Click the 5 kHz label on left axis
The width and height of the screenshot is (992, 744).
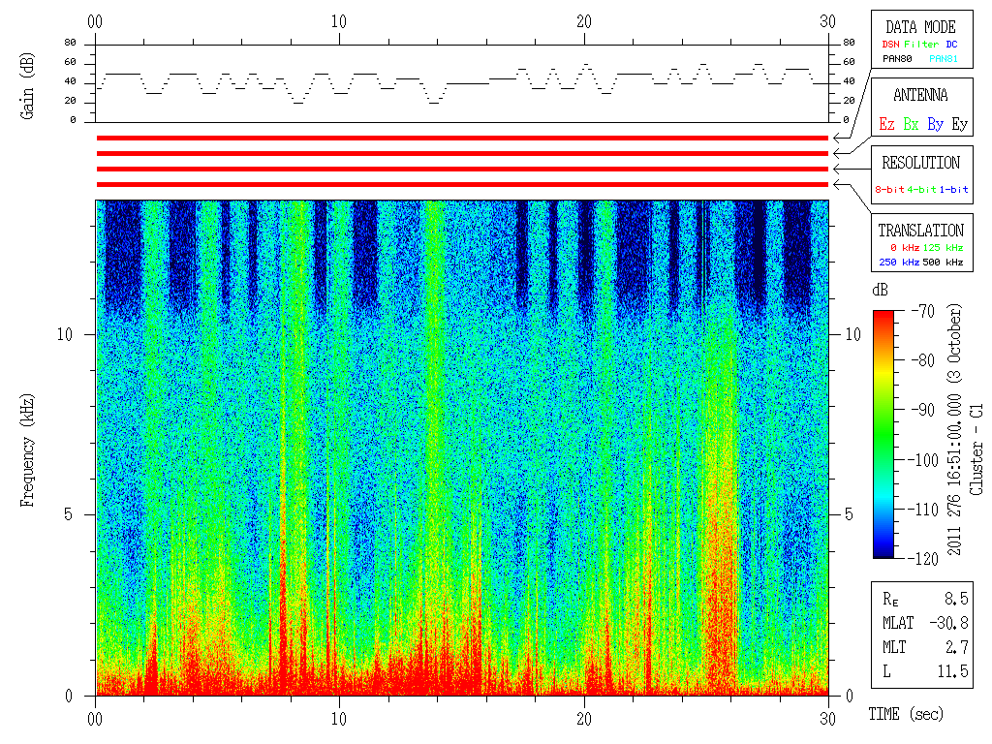(x=69, y=515)
